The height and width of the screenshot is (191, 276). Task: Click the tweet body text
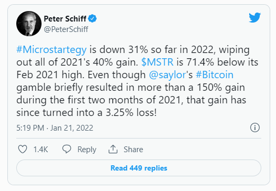(x=137, y=81)
